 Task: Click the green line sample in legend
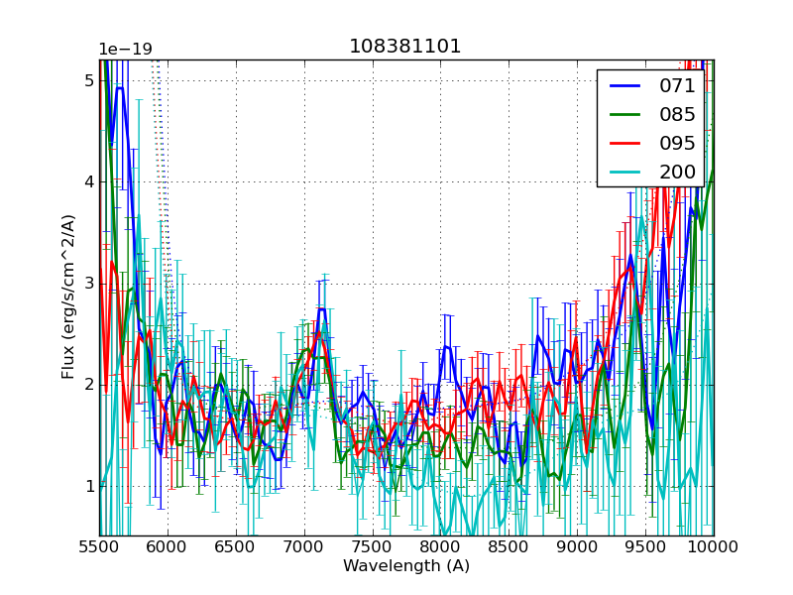624,115
